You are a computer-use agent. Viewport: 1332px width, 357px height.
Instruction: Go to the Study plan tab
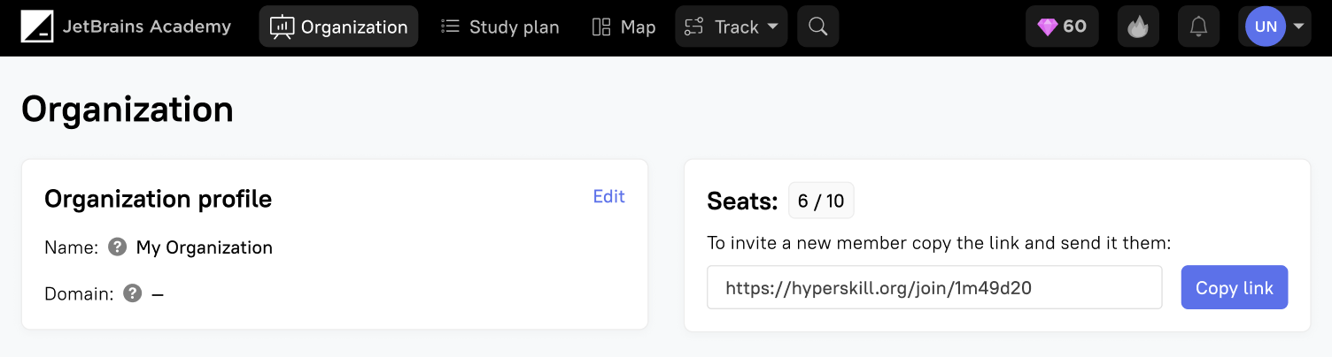point(500,27)
